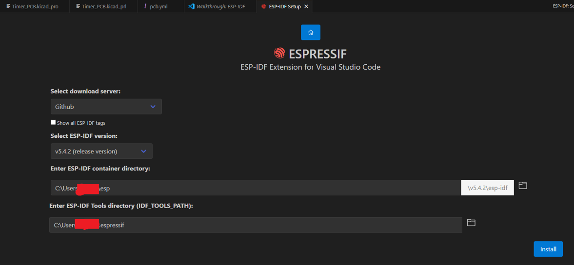Click the blue home icon button
Image resolution: width=574 pixels, height=265 pixels.
coord(311,32)
